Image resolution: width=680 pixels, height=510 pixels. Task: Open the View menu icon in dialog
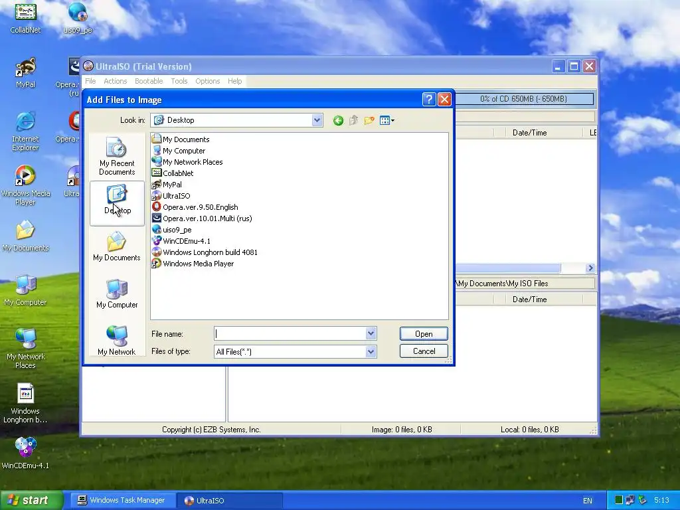386,121
